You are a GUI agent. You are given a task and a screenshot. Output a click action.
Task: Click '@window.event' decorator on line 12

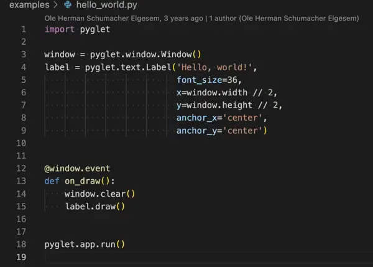pos(77,169)
